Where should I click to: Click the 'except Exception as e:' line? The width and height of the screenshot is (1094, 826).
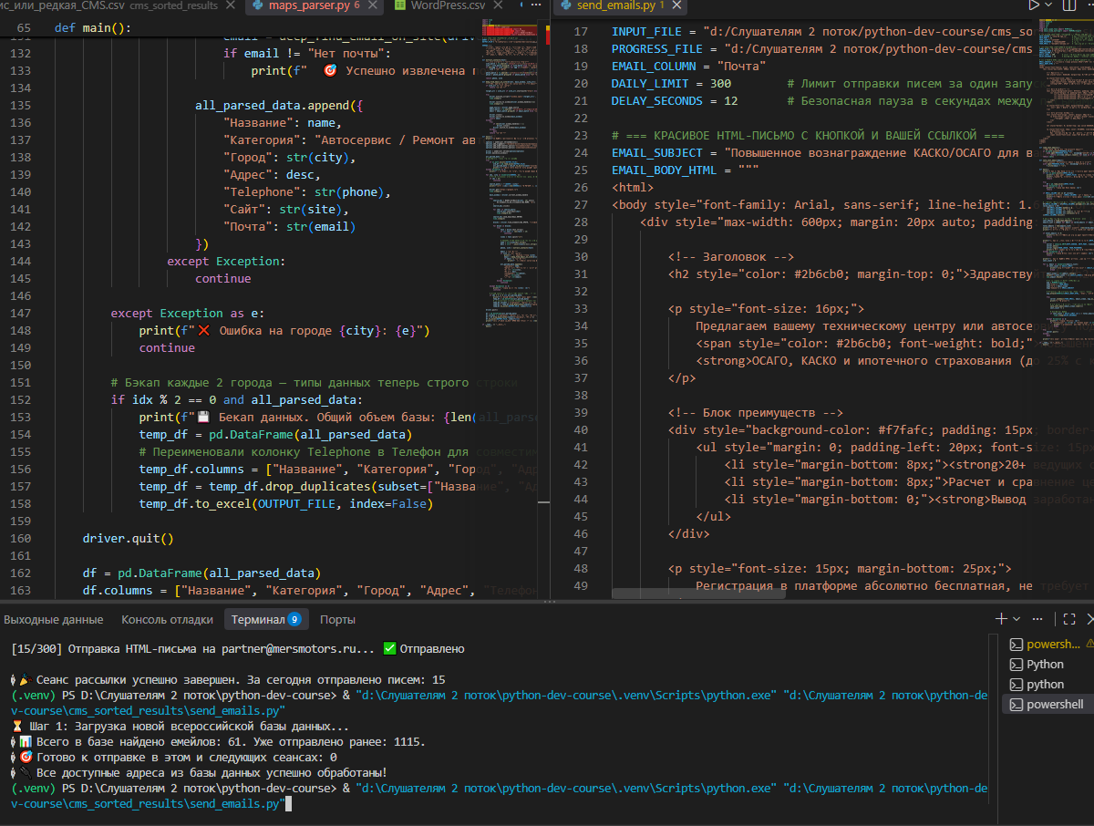(x=186, y=313)
